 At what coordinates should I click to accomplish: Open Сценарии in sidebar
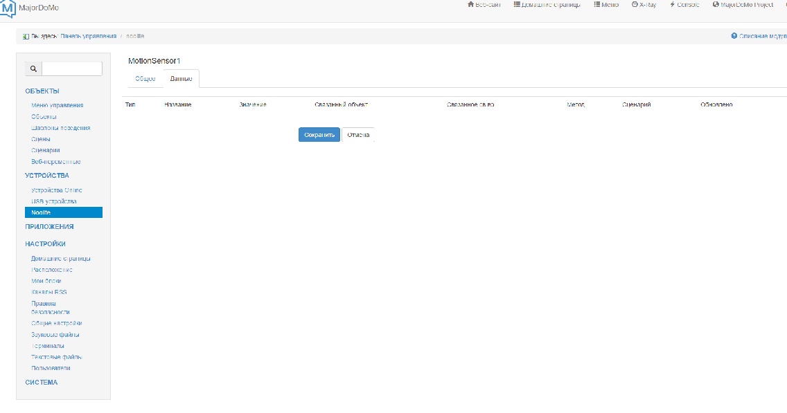tap(46, 150)
